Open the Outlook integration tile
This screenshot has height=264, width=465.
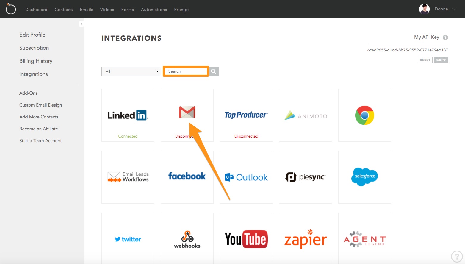[x=246, y=177]
